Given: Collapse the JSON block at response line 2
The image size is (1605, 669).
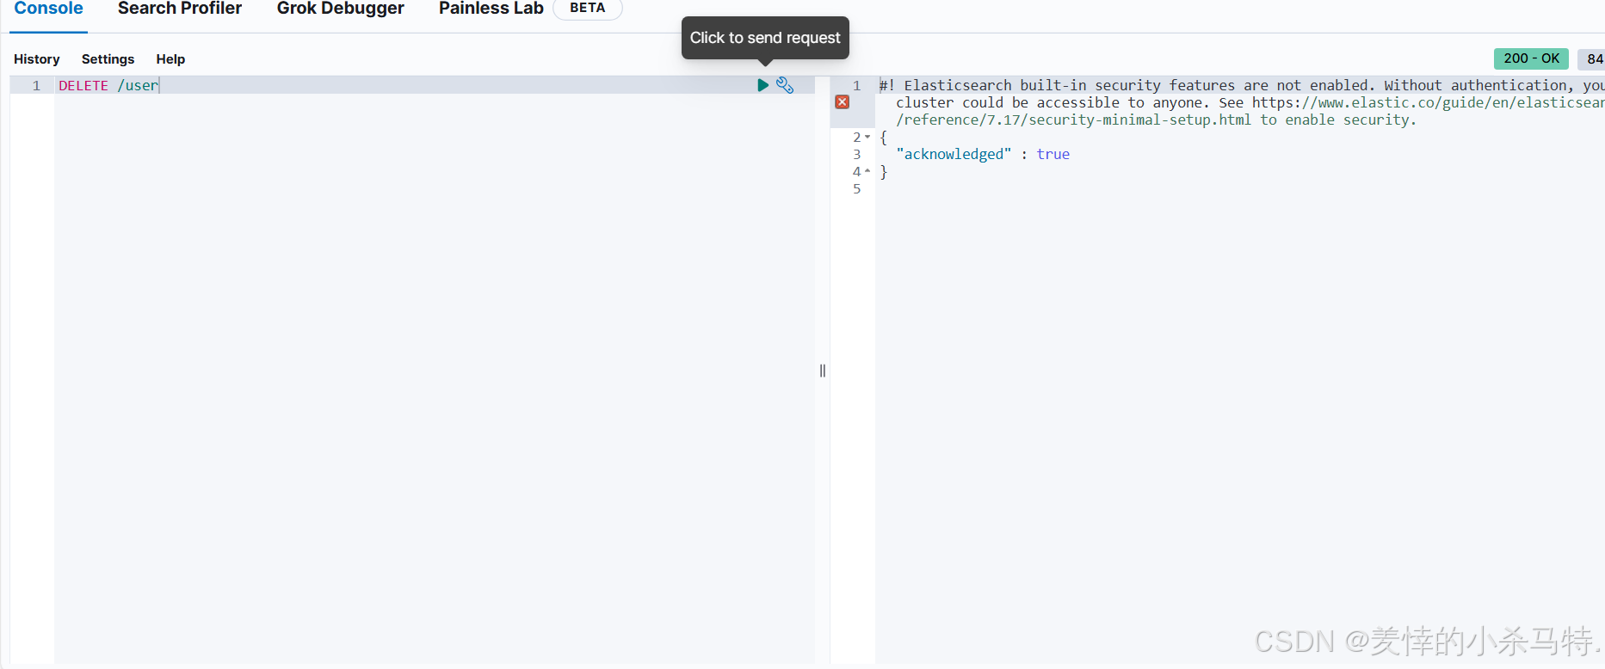Looking at the screenshot, I should [x=867, y=137].
